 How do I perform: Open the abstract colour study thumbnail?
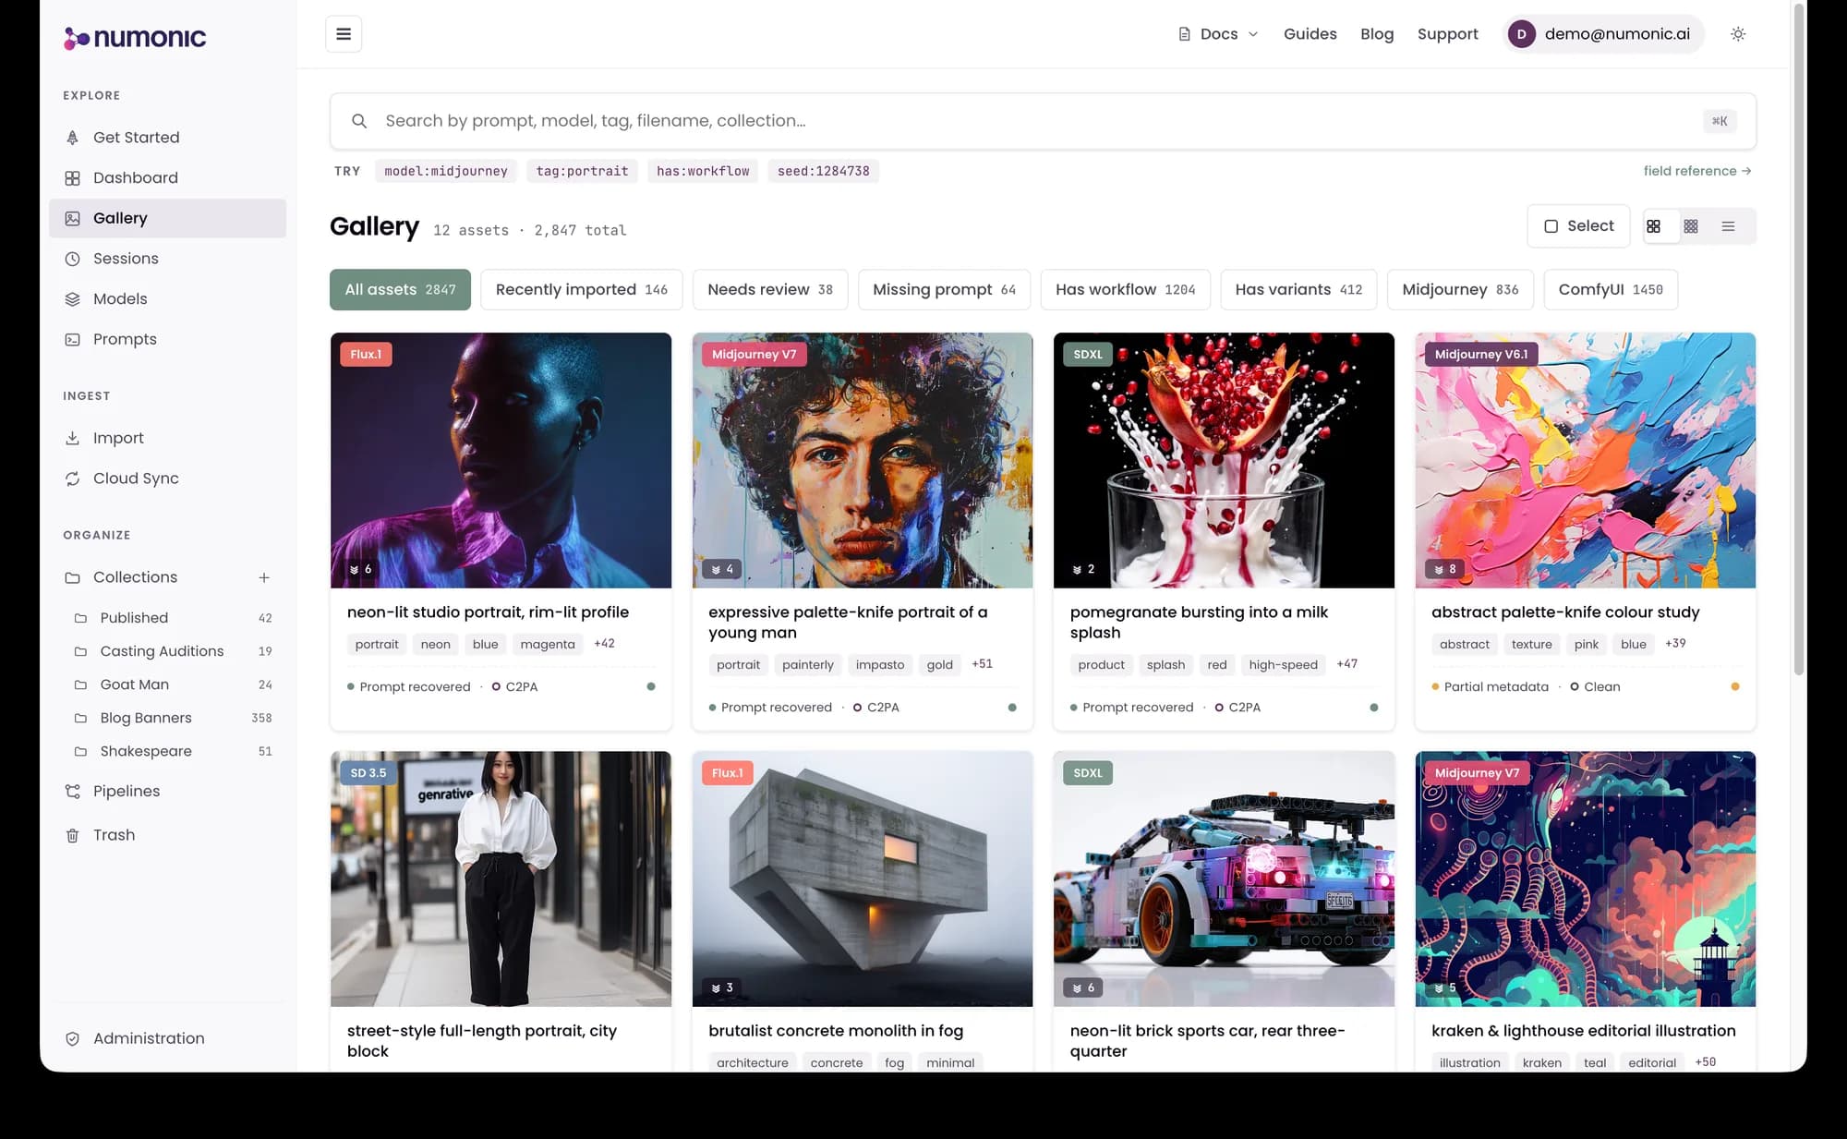(x=1585, y=460)
